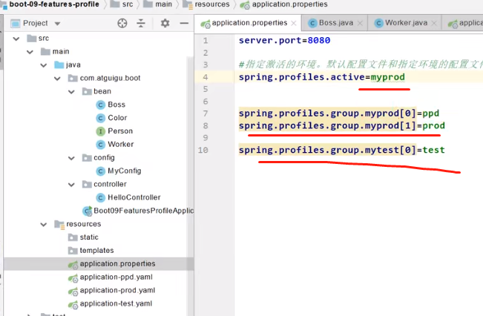This screenshot has height=316, width=483.
Task: Click the application-ppd.yaml file icon
Action: pos(73,278)
